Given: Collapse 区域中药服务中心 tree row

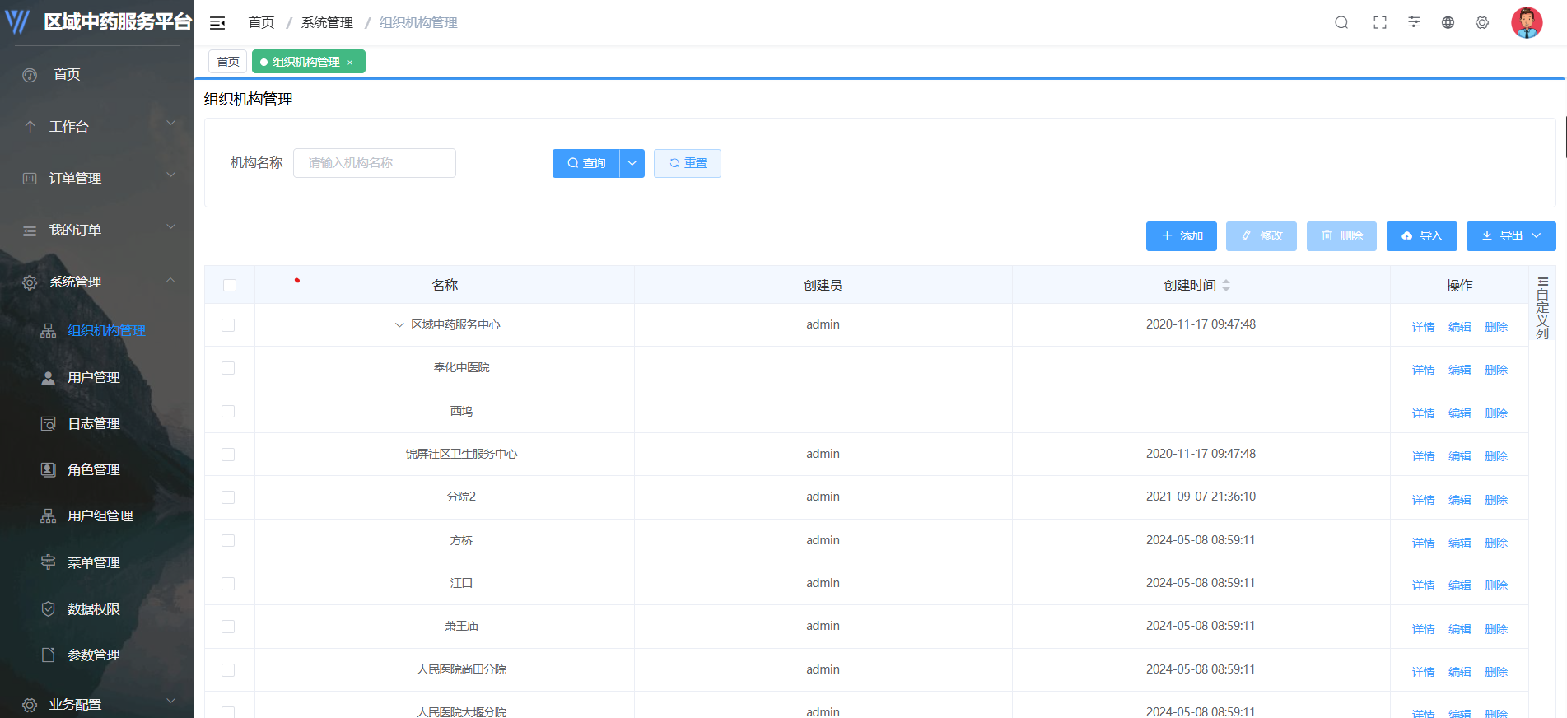Looking at the screenshot, I should (x=399, y=325).
